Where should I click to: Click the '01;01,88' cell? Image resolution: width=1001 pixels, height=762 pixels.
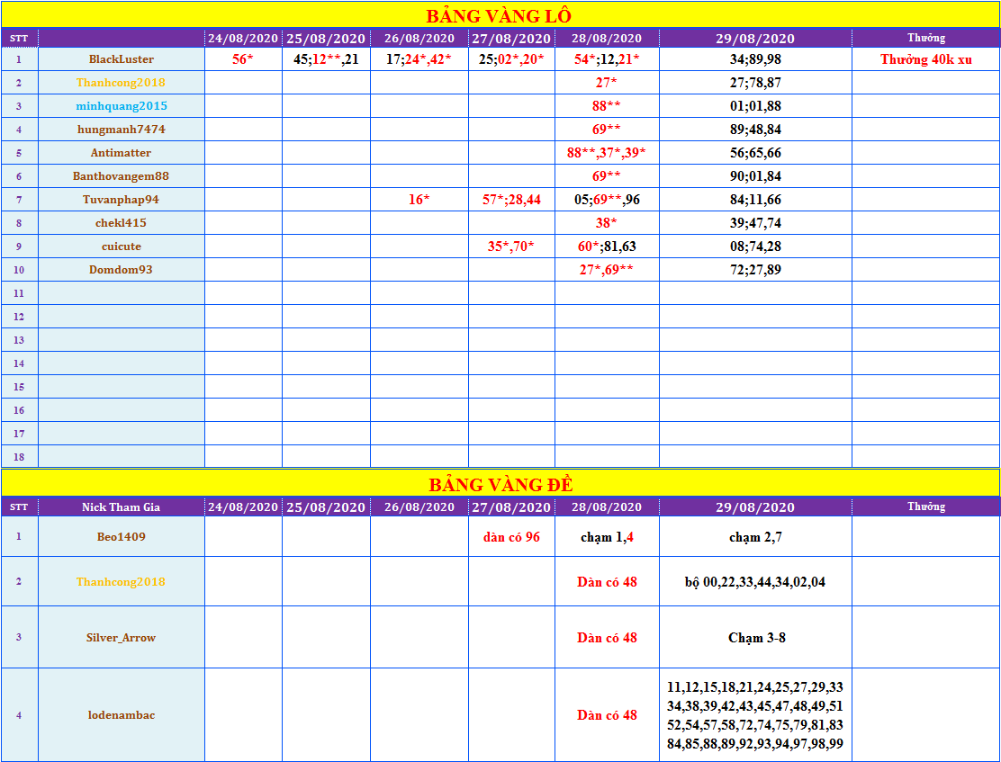click(756, 106)
